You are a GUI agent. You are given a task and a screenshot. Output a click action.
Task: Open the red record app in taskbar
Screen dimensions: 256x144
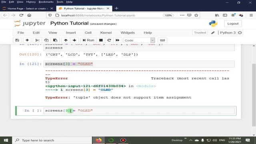tap(123, 140)
